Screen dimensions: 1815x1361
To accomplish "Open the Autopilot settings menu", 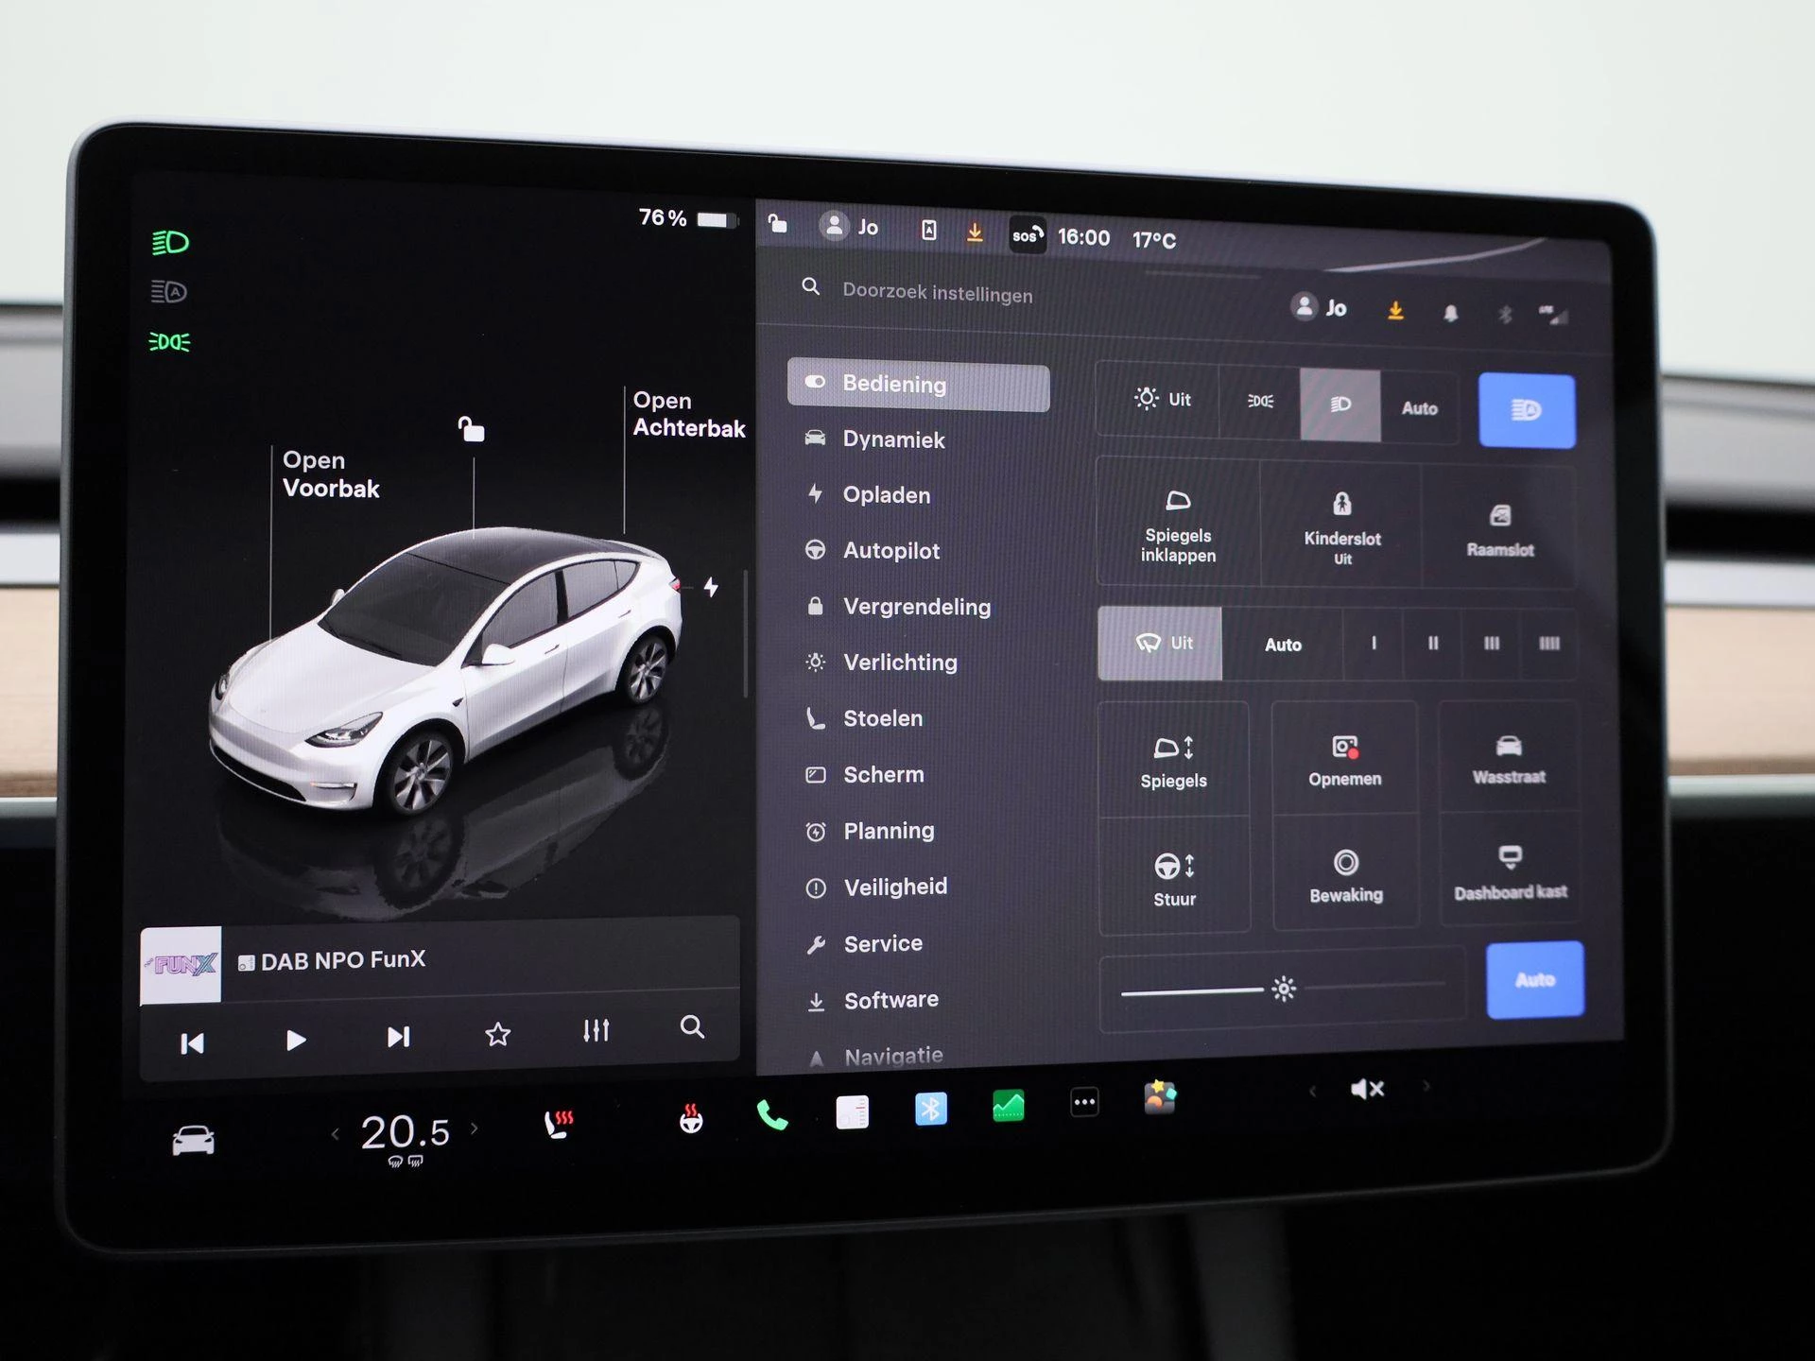I will (x=890, y=551).
